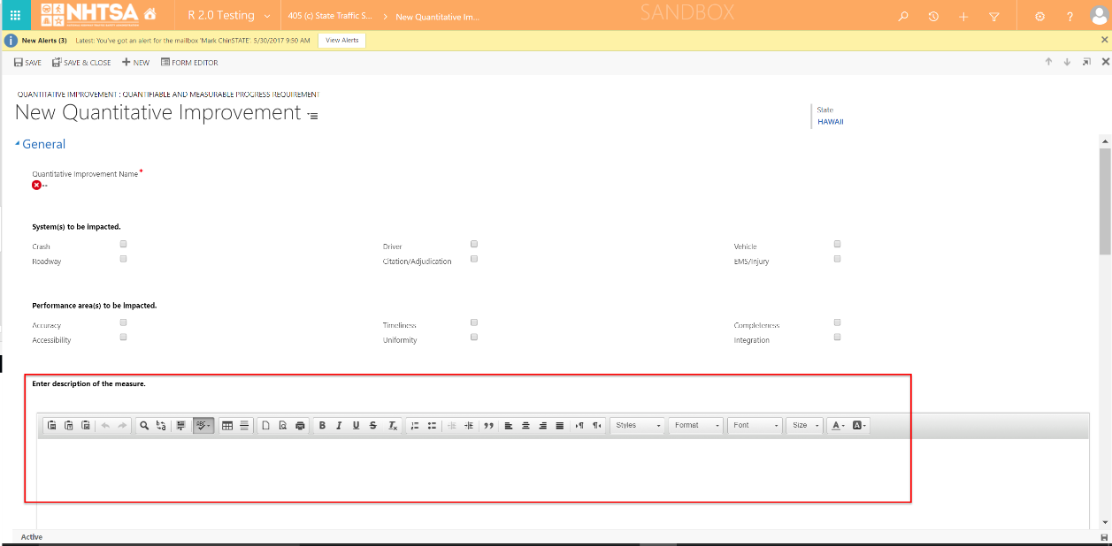Screen dimensions: 1112x546
Task: Check the Timeliness checkbox
Action: [474, 322]
